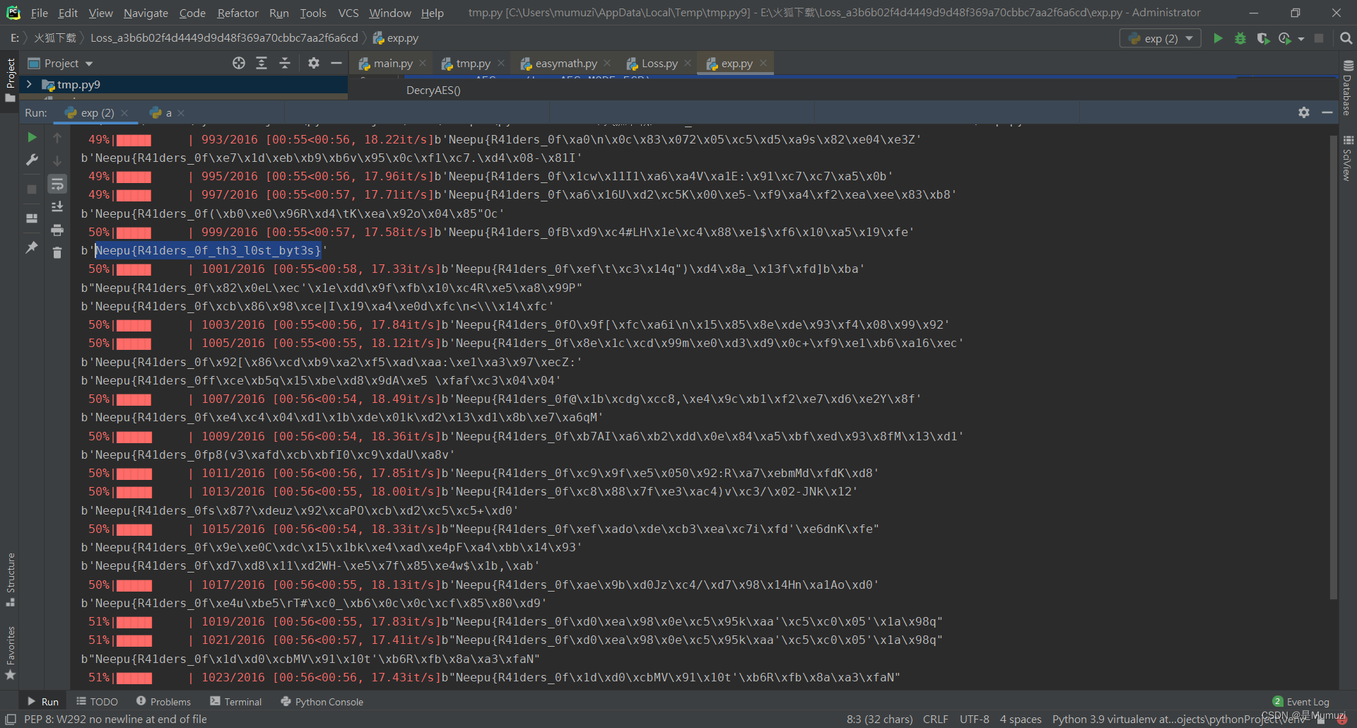Clear all console output trash icon
The width and height of the screenshot is (1357, 728).
coord(57,253)
